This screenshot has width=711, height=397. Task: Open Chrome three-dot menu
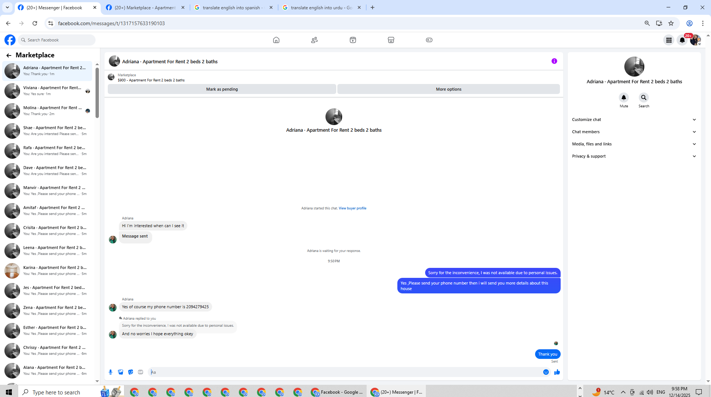702,23
